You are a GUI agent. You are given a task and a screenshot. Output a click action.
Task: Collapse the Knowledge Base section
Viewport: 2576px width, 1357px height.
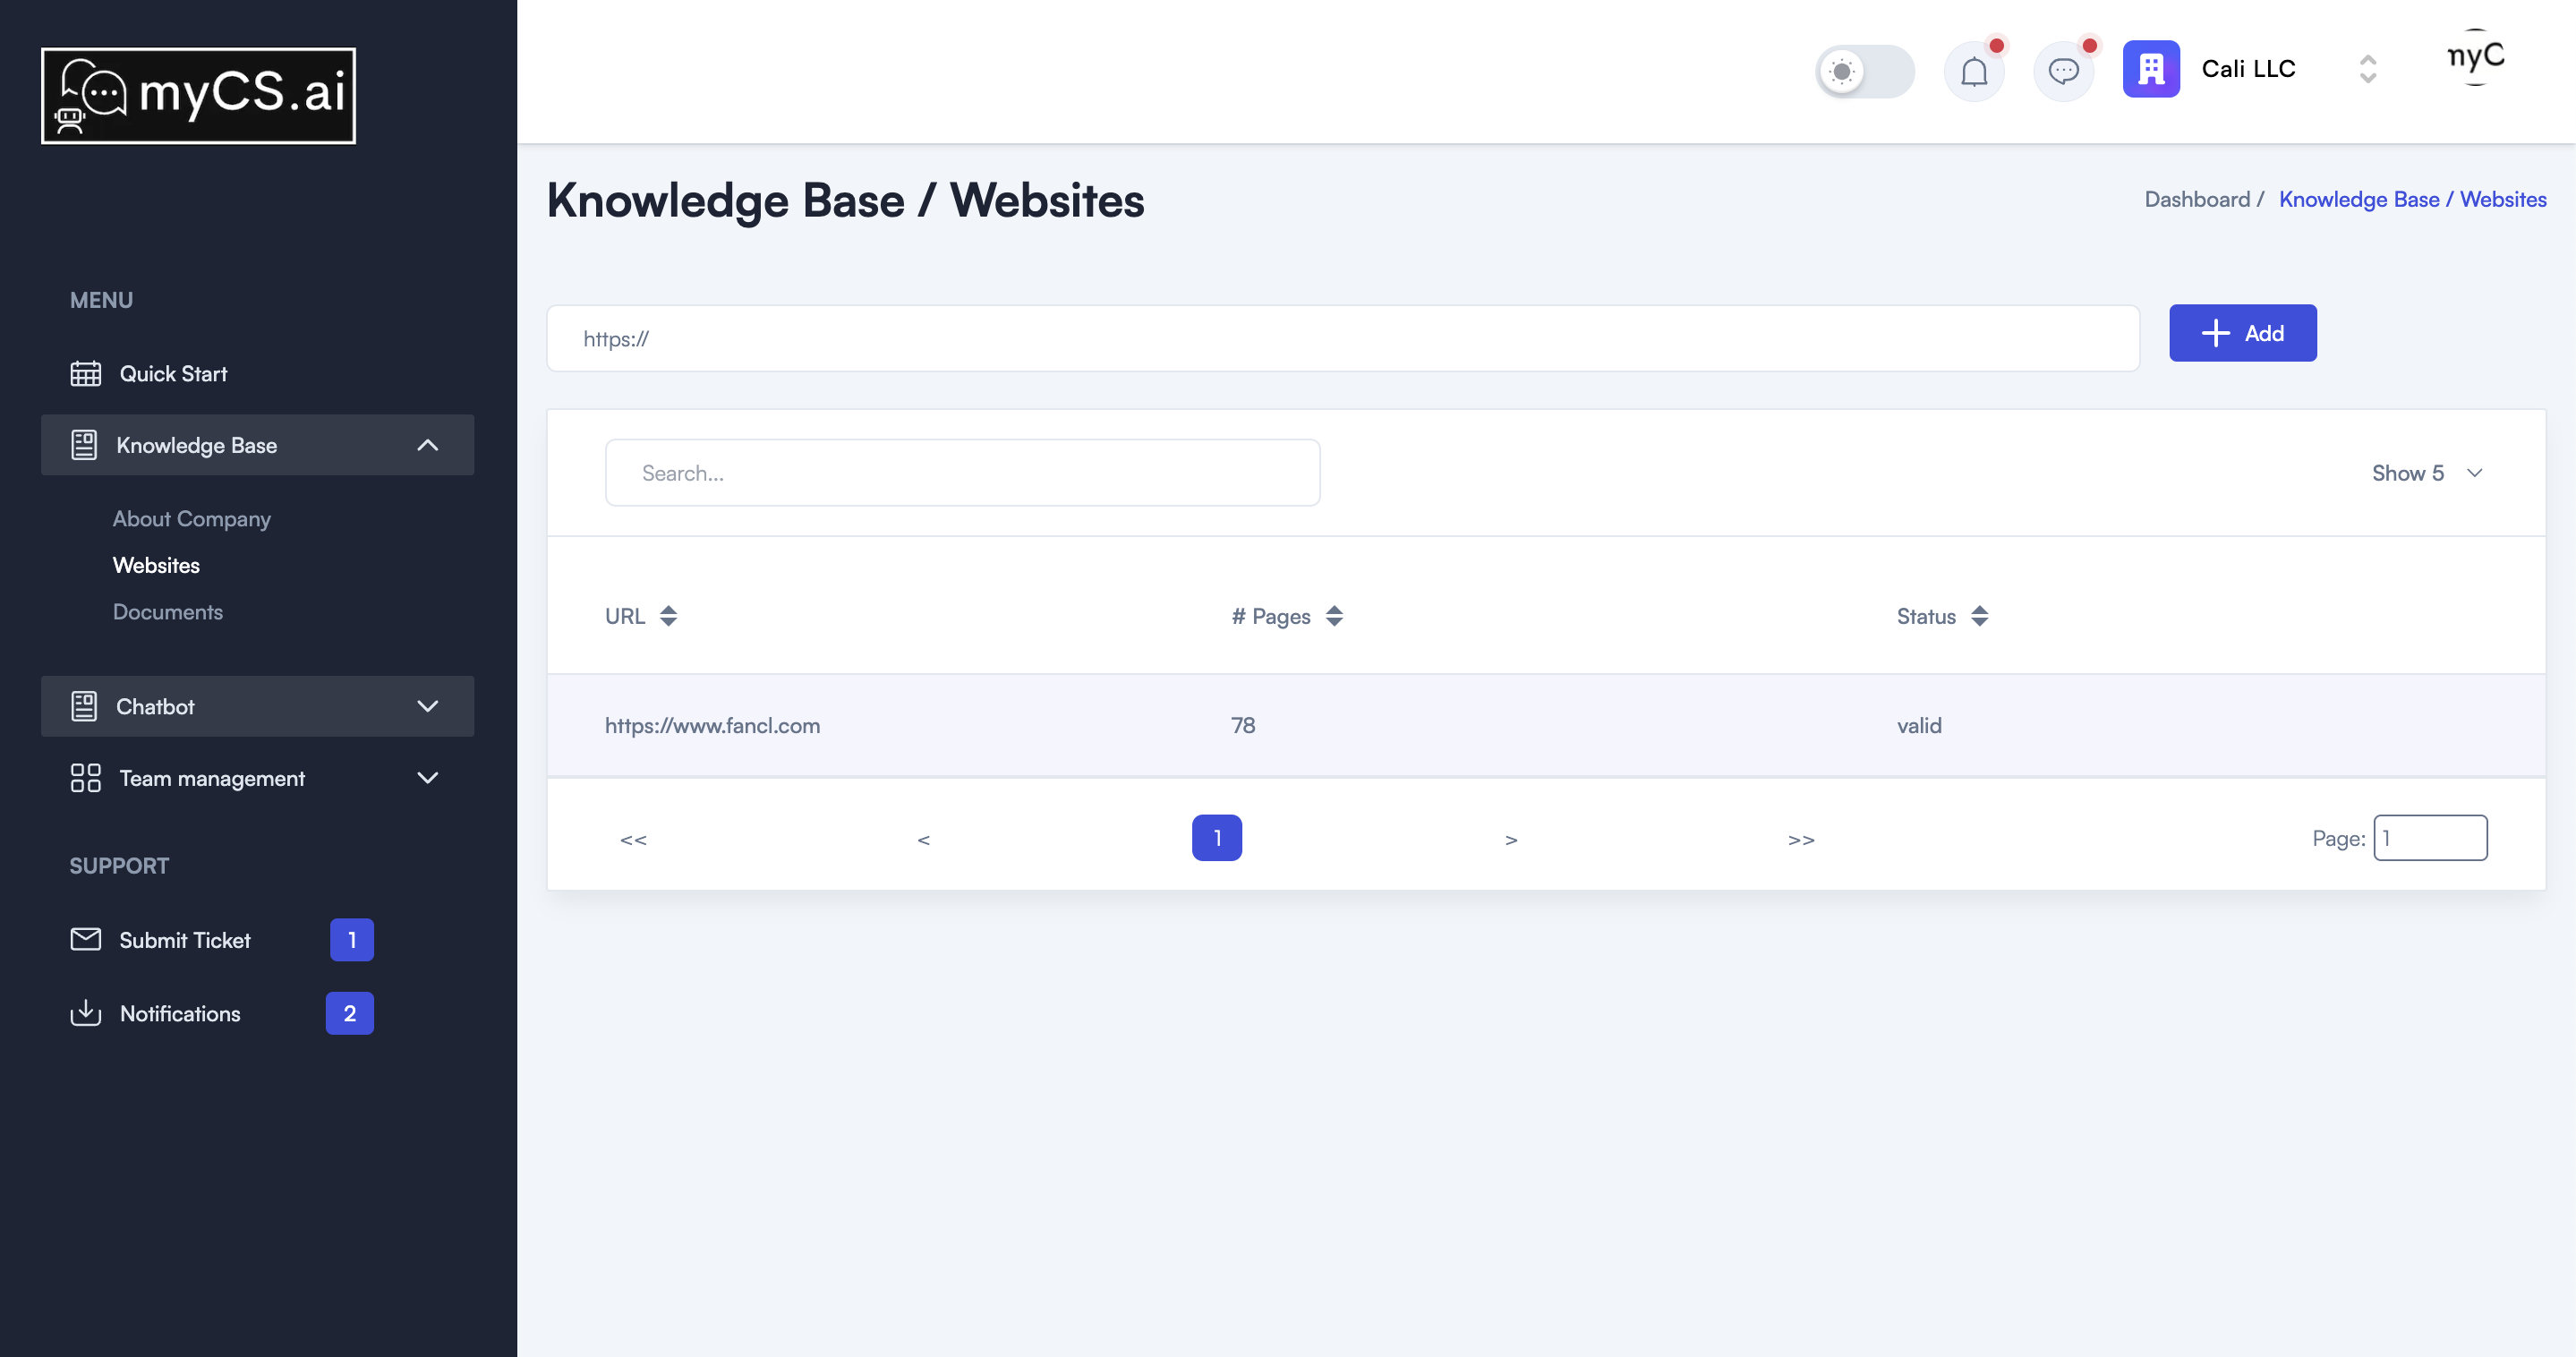428,445
